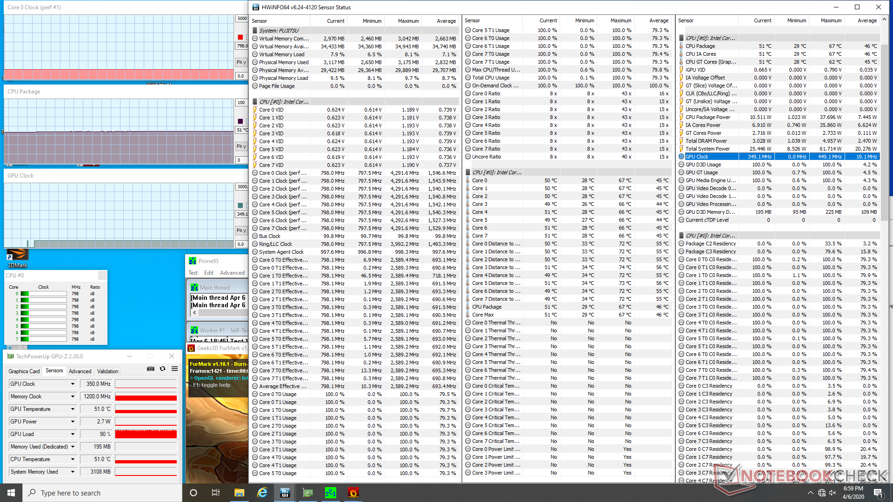Edit the 3000 max value of GPU Clock graph
The image size is (893, 502).
pyautogui.click(x=242, y=187)
